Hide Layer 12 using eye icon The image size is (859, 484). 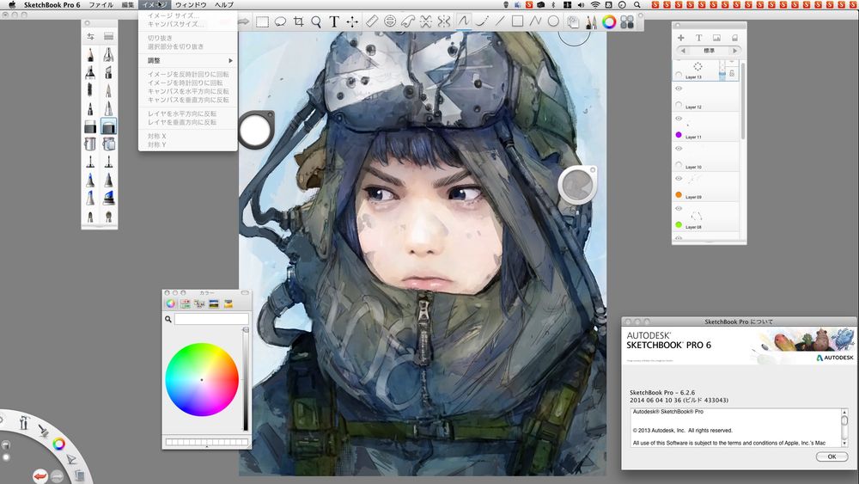point(679,89)
